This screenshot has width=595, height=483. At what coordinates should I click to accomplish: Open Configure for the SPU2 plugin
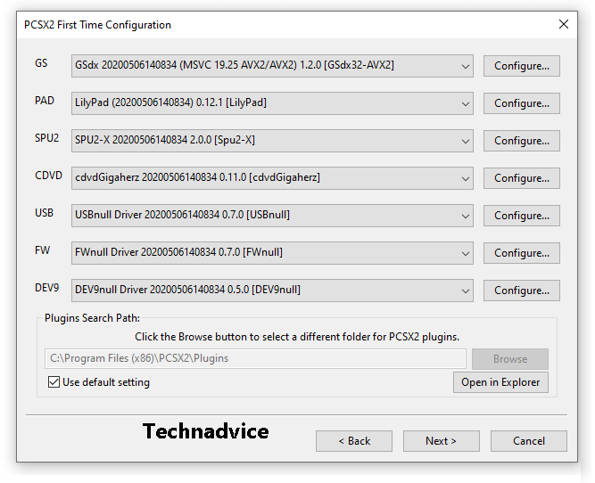point(521,141)
